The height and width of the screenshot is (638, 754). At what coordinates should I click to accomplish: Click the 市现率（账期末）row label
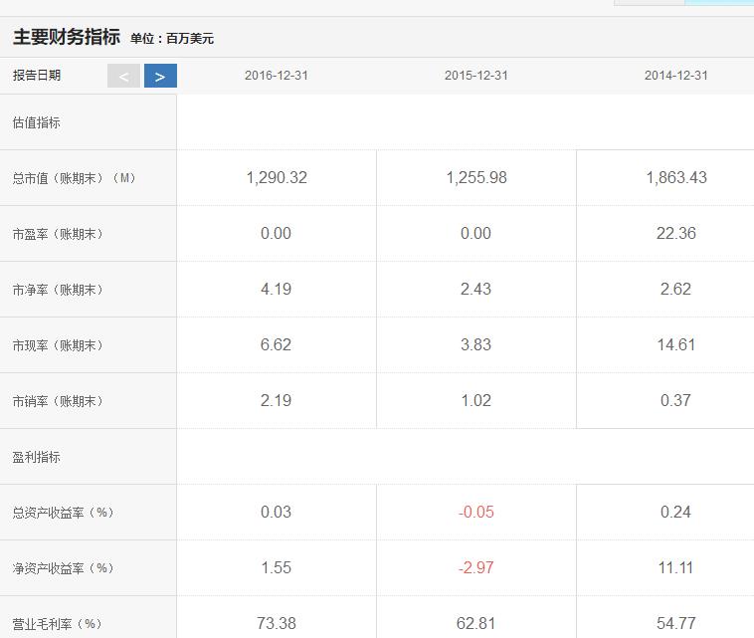click(58, 345)
